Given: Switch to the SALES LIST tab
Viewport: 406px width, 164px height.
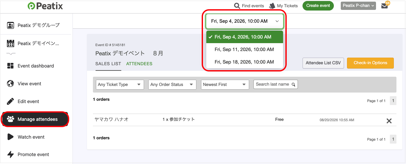Looking at the screenshot, I should (x=108, y=64).
